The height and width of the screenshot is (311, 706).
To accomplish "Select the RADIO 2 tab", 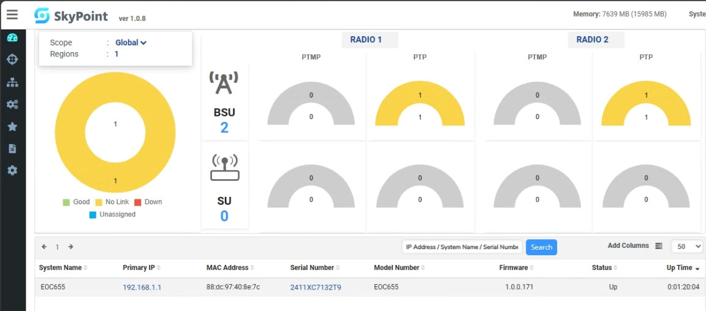I will click(x=592, y=40).
